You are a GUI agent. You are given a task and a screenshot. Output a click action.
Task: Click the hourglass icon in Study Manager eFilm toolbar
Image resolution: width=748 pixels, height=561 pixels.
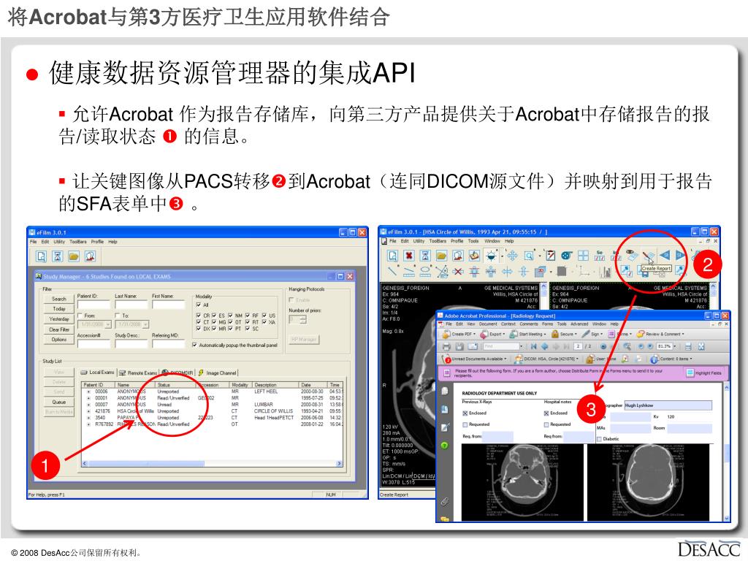pyautogui.click(x=57, y=256)
